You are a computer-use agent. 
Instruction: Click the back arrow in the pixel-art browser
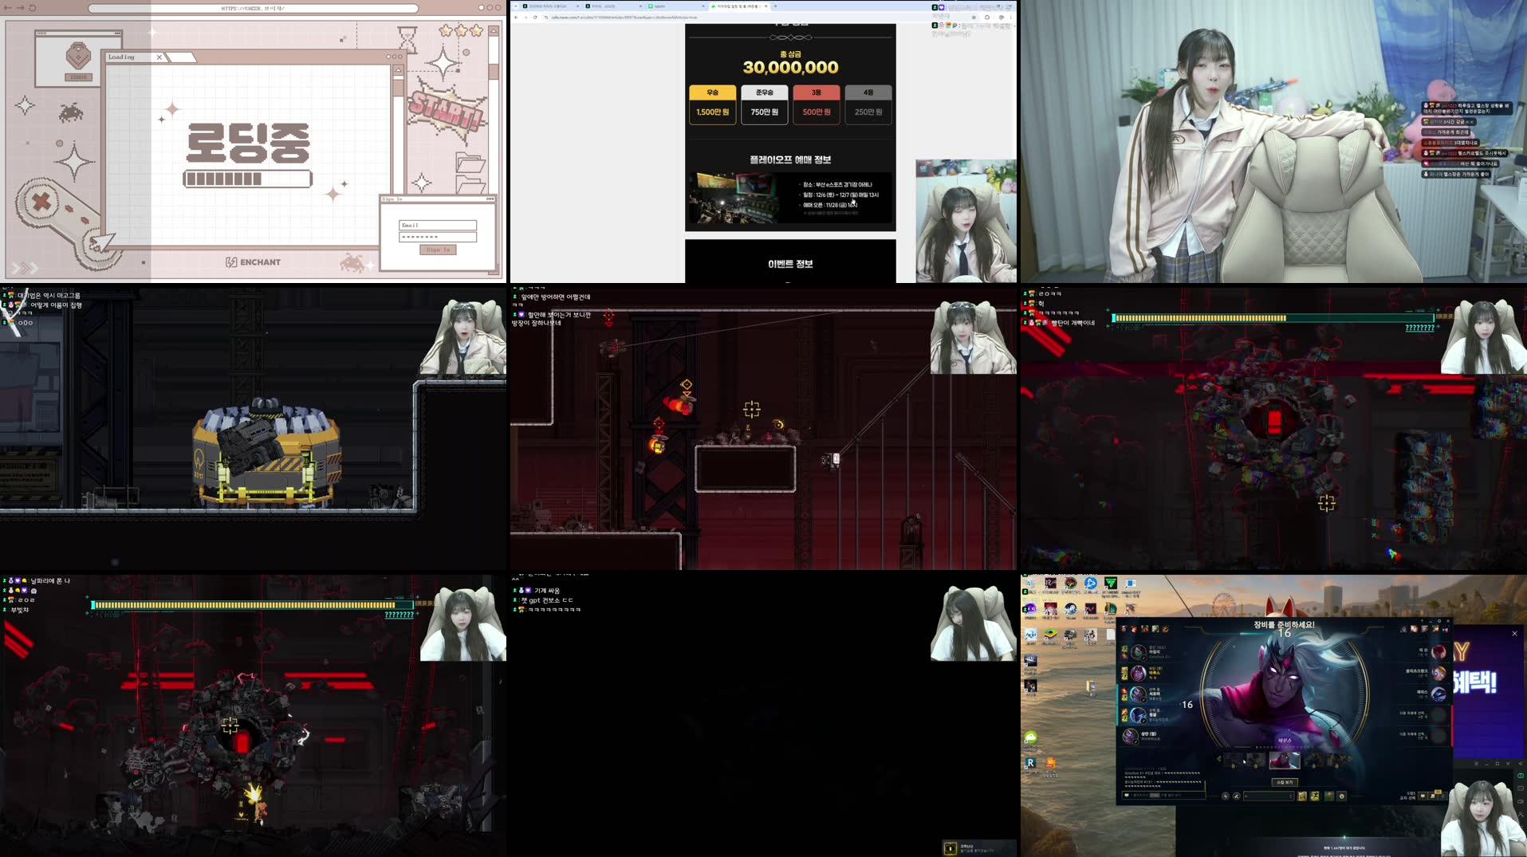[8, 8]
